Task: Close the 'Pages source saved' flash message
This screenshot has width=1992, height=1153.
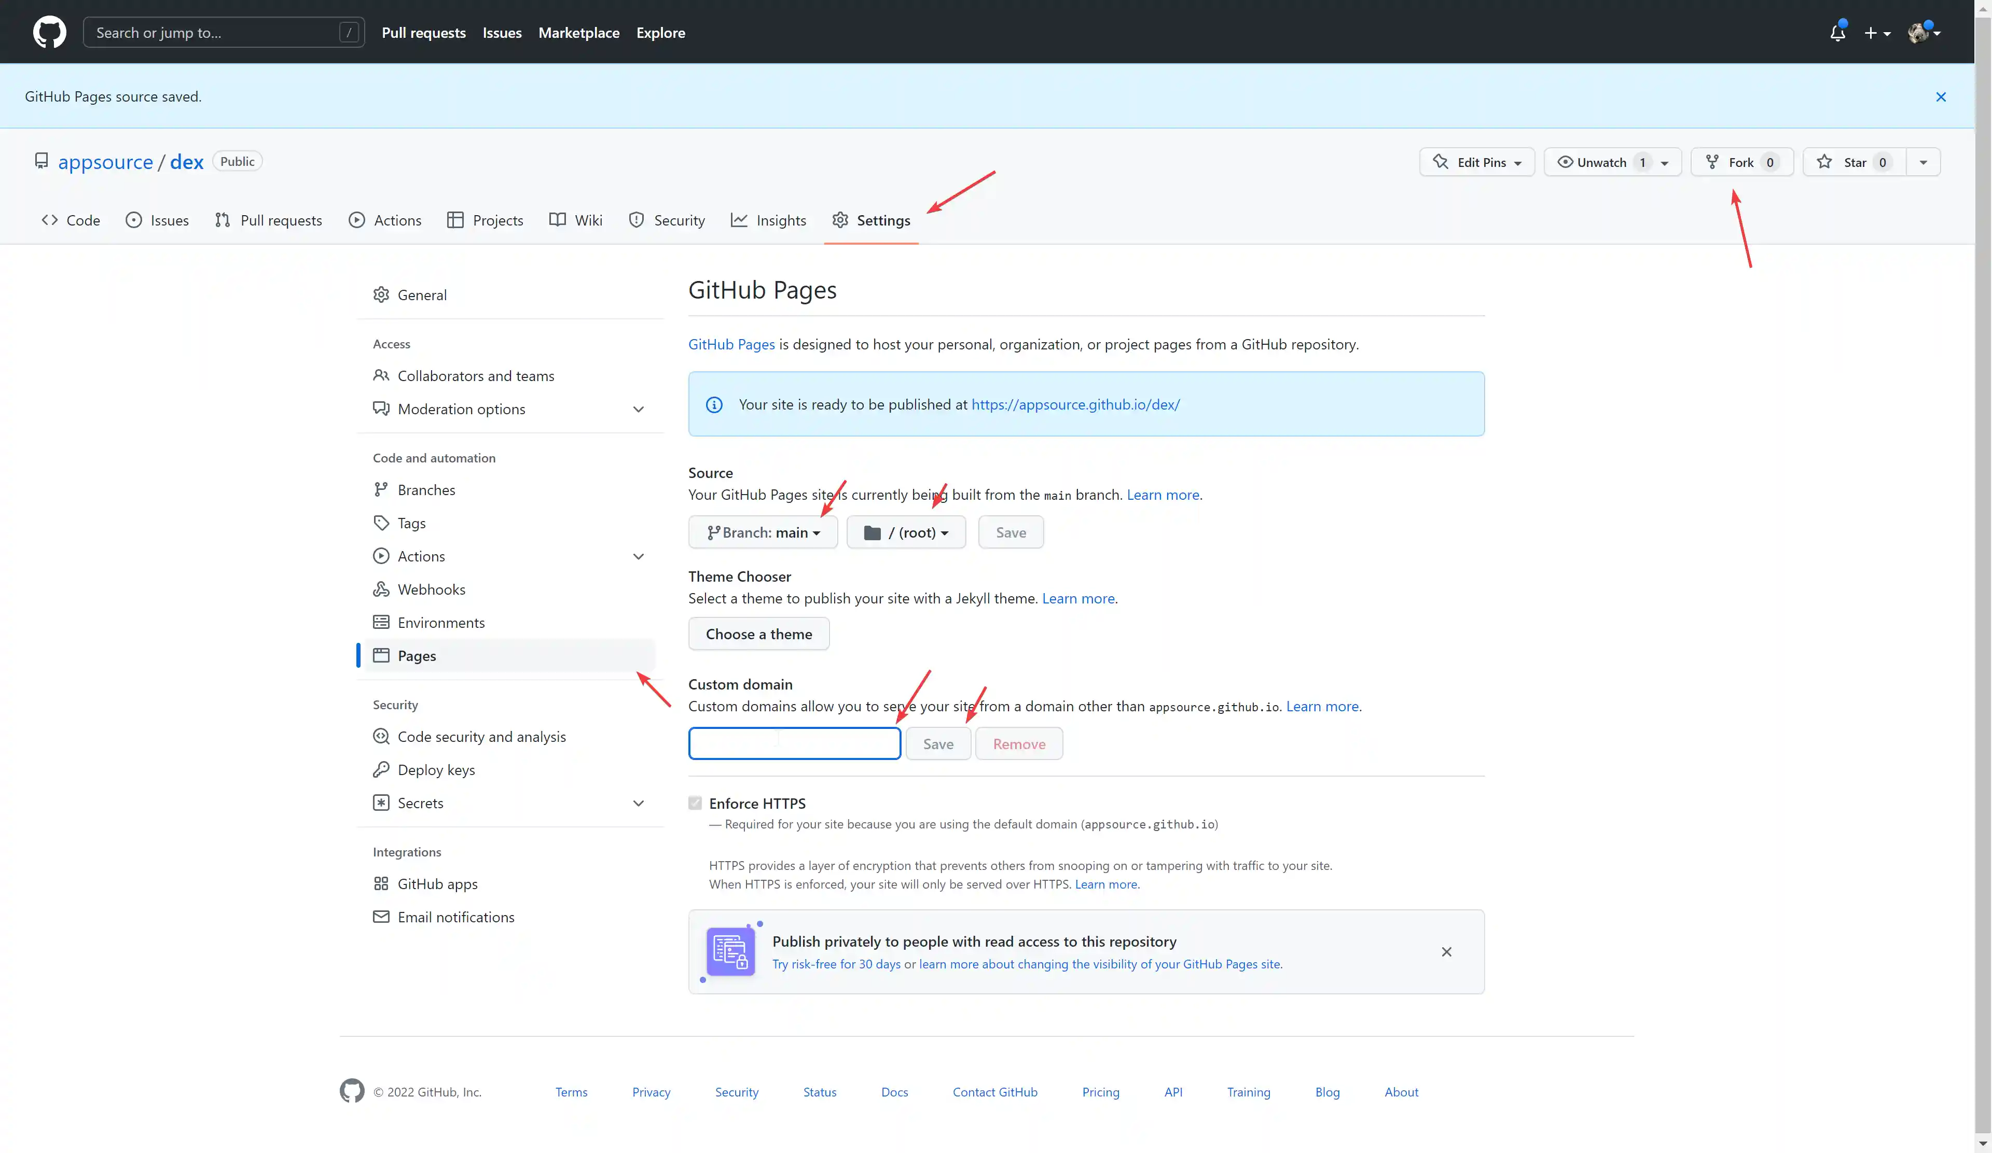Action: (1941, 96)
